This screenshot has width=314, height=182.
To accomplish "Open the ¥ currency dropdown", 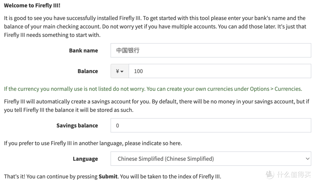I will click(x=120, y=71).
